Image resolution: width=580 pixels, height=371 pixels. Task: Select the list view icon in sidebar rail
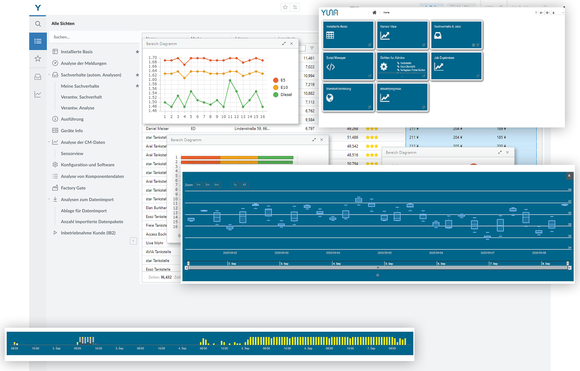pyautogui.click(x=38, y=41)
